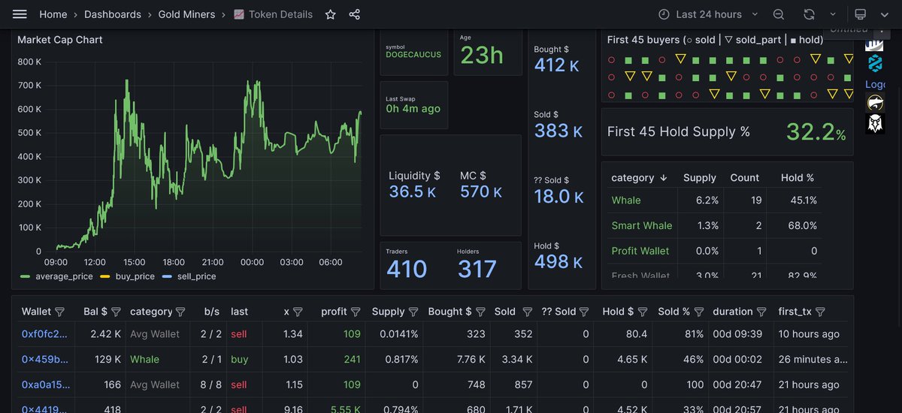The height and width of the screenshot is (413, 902).
Task: Click the Sold $ 383 K stat
Action: click(558, 131)
